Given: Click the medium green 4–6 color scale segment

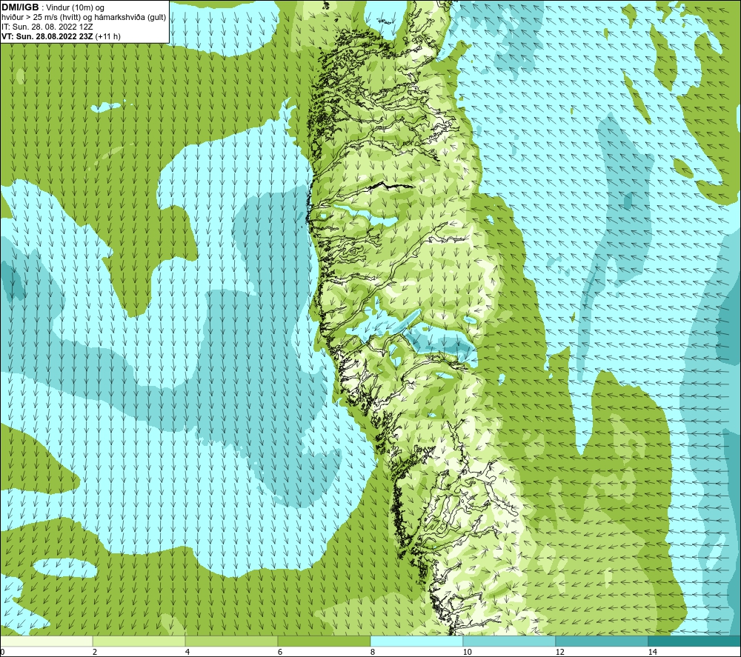Looking at the screenshot, I should pyautogui.click(x=231, y=641).
